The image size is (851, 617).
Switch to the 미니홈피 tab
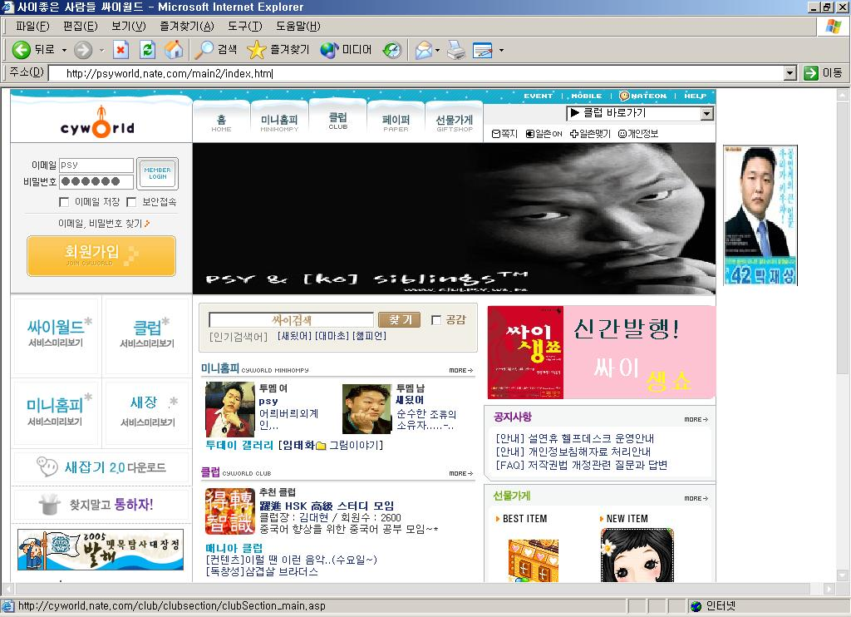279,121
